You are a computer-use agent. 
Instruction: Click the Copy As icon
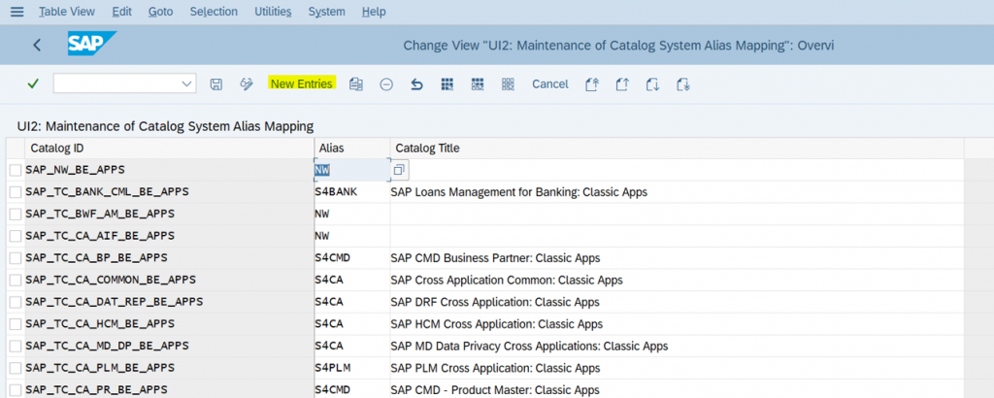tap(356, 84)
